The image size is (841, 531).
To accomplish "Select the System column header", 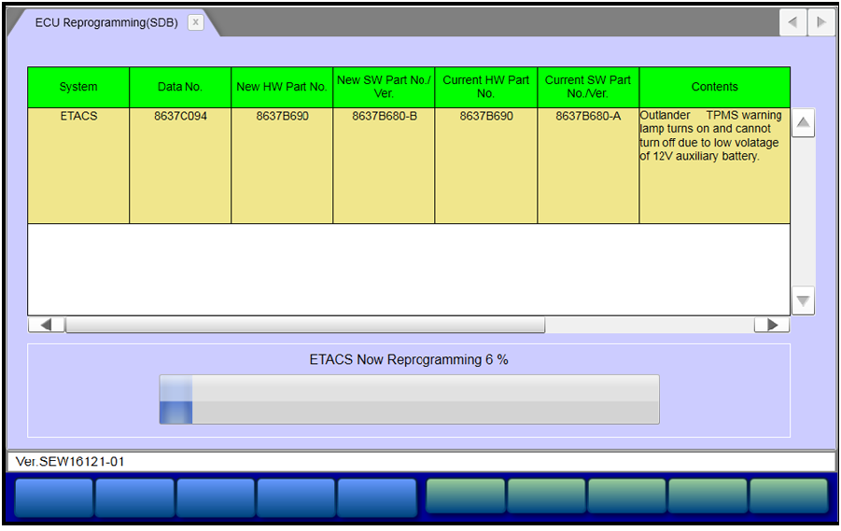I will click(78, 87).
